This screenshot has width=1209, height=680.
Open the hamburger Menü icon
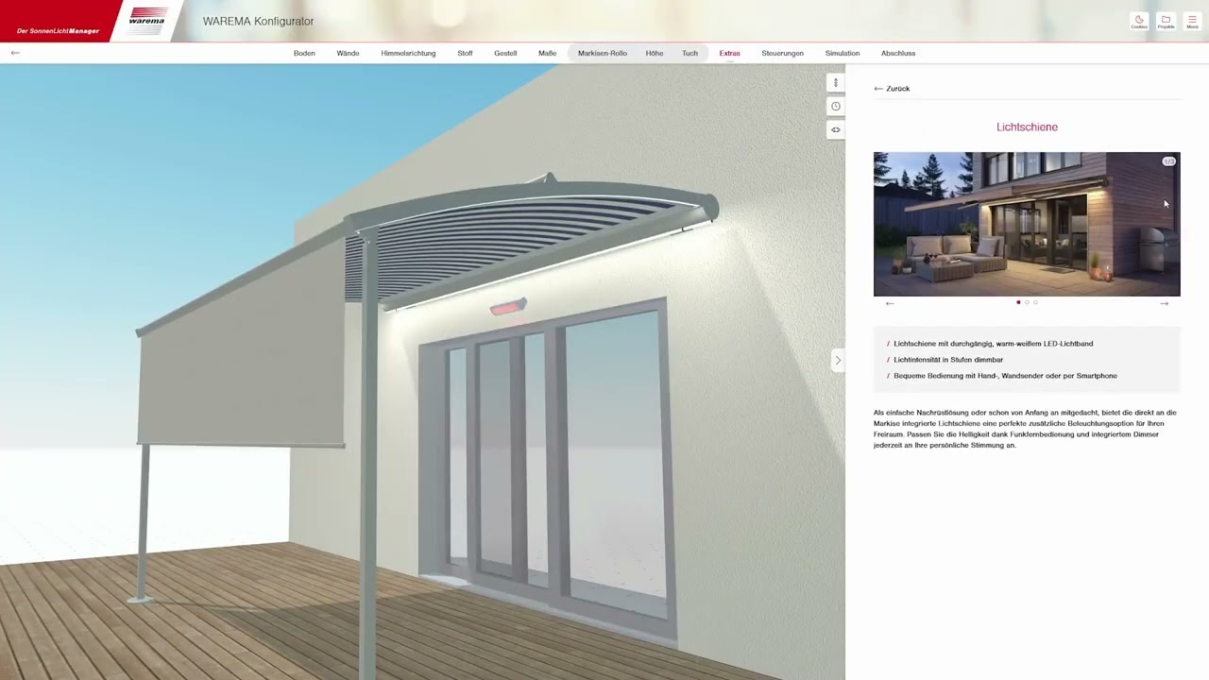(1192, 21)
